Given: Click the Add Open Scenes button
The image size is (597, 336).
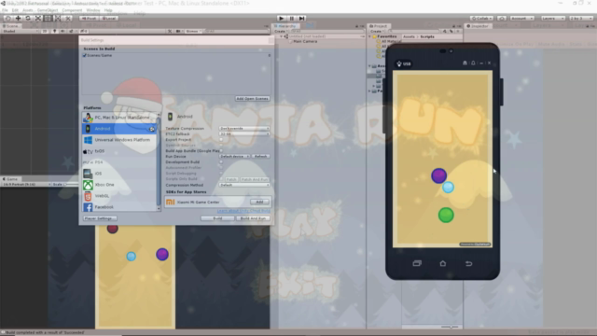Looking at the screenshot, I should (253, 98).
